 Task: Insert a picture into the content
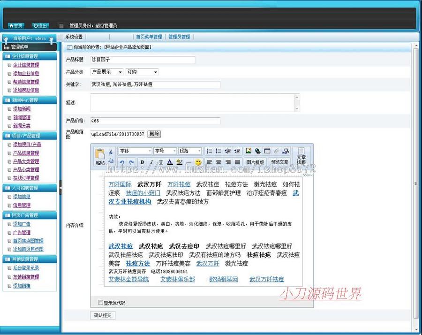click(x=249, y=151)
